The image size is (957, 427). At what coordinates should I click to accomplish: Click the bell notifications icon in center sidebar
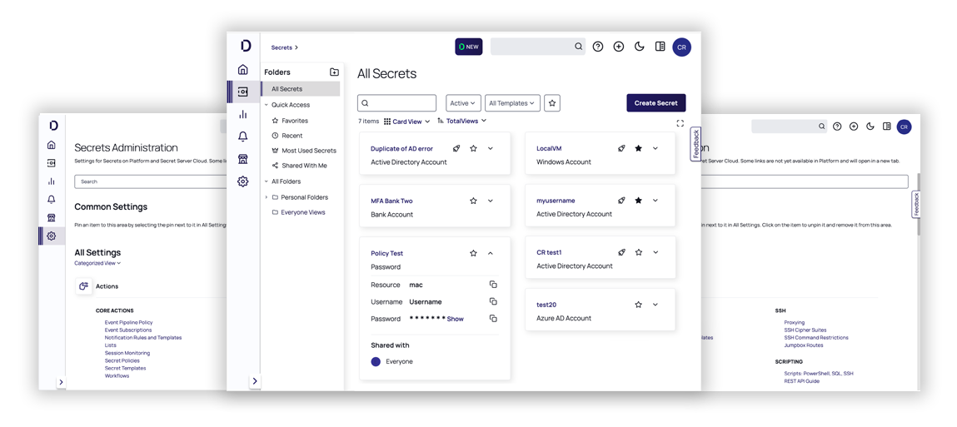[243, 137]
